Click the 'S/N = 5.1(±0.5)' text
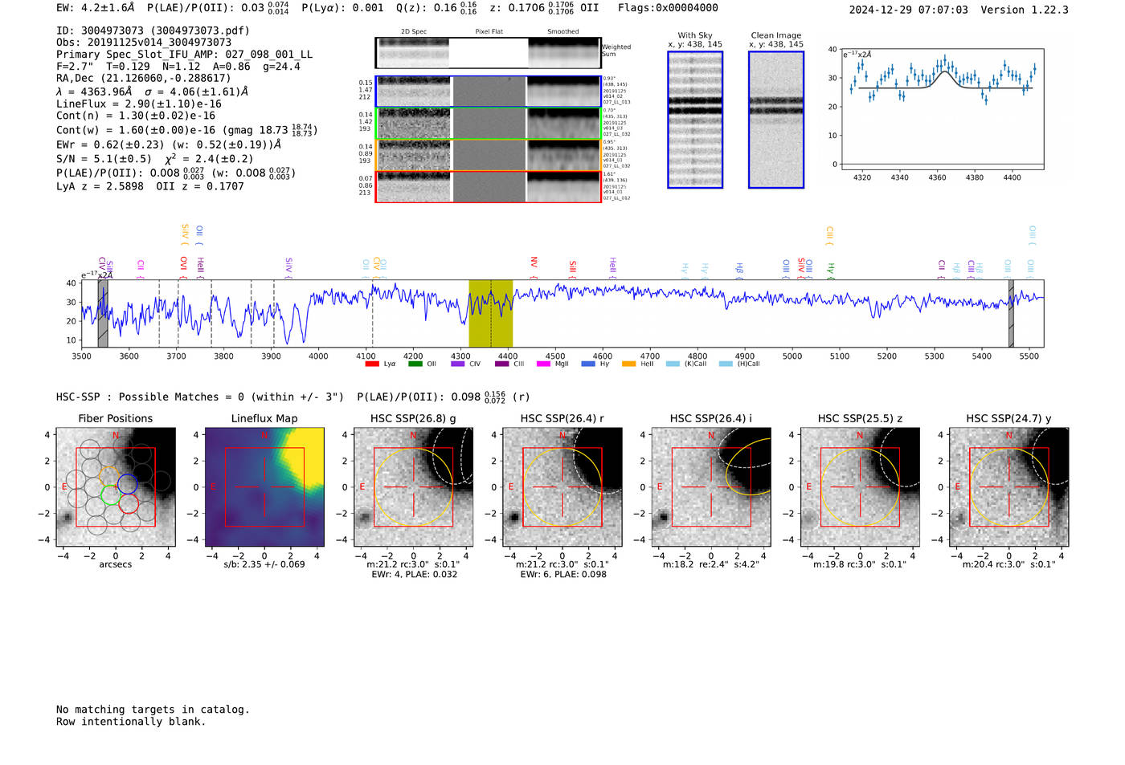Viewport: 1125px width, 765px height. click(x=104, y=159)
